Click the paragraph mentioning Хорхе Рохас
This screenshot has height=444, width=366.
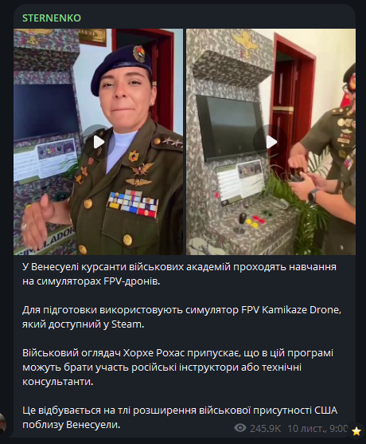[177, 367]
